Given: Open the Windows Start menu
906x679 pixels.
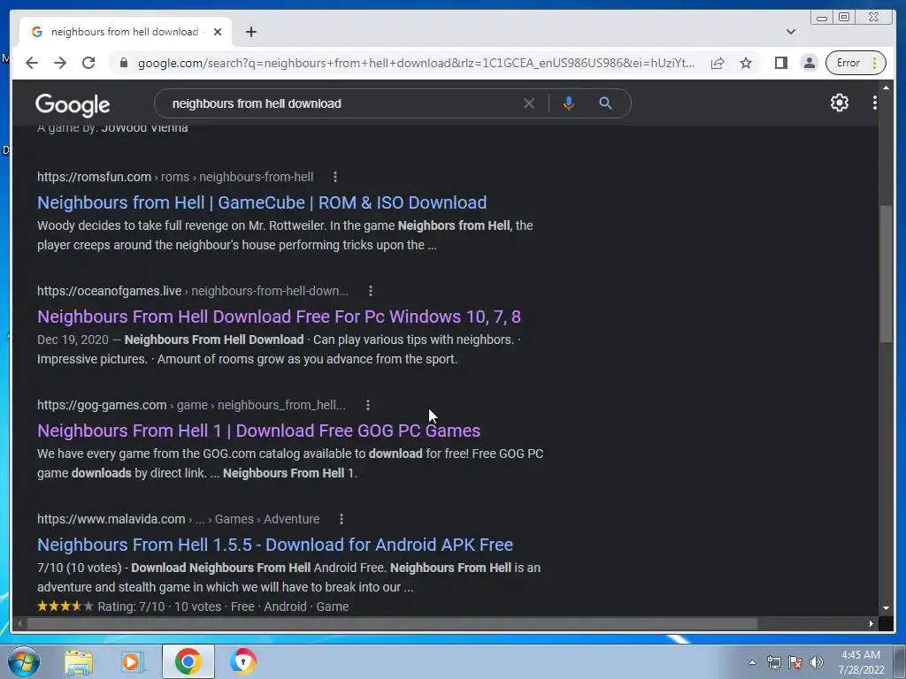Looking at the screenshot, I should [24, 661].
